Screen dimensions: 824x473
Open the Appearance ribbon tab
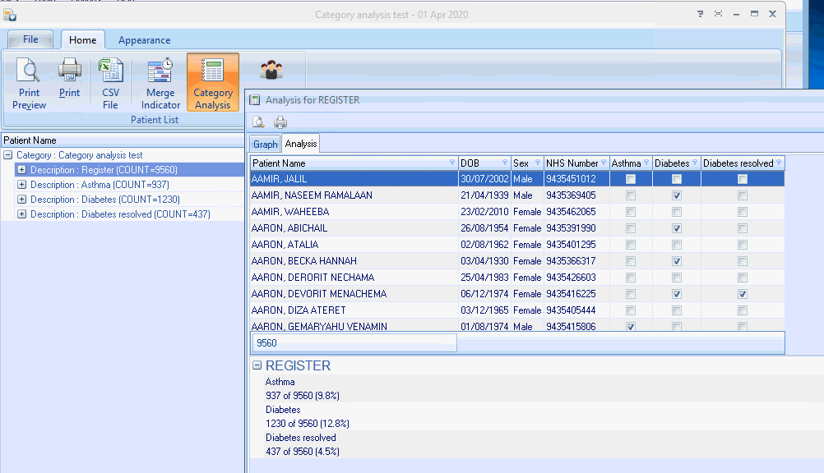tap(144, 40)
